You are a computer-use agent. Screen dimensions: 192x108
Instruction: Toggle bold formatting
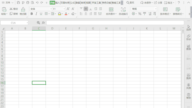[x=31, y=14]
